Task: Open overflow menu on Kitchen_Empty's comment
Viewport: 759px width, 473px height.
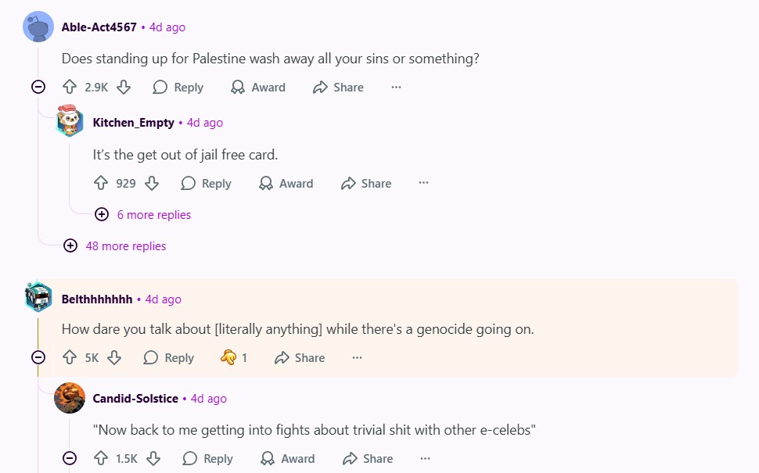Action: pos(423,184)
